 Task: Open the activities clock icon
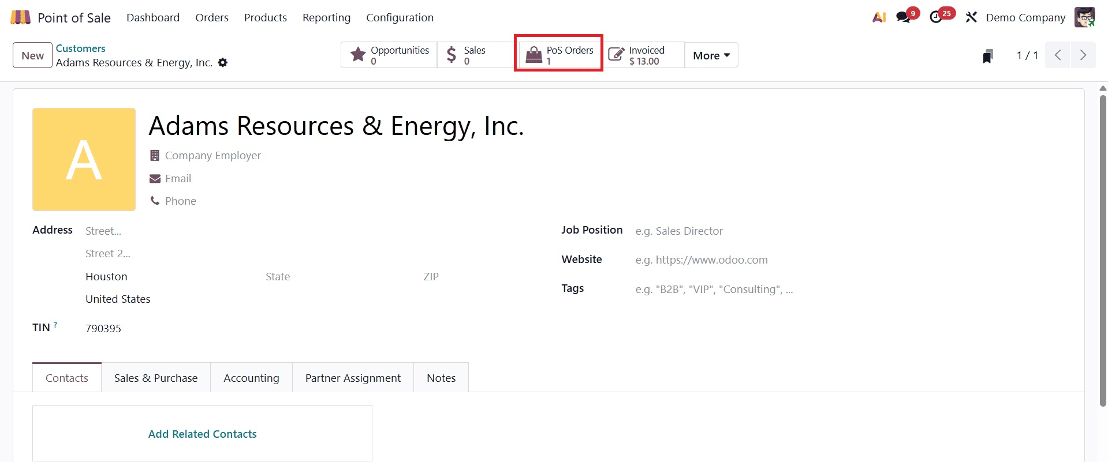pos(936,17)
